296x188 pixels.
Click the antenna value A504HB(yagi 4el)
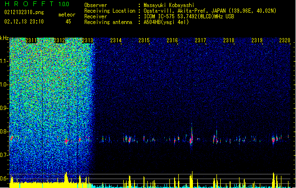pos(166,22)
